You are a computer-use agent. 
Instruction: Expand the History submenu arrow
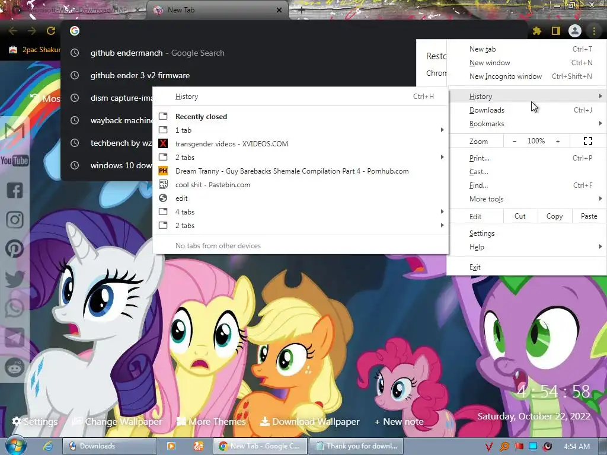click(600, 96)
